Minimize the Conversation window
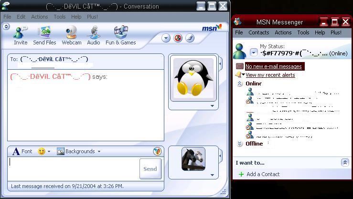This screenshot has width=353, height=199. [201, 6]
